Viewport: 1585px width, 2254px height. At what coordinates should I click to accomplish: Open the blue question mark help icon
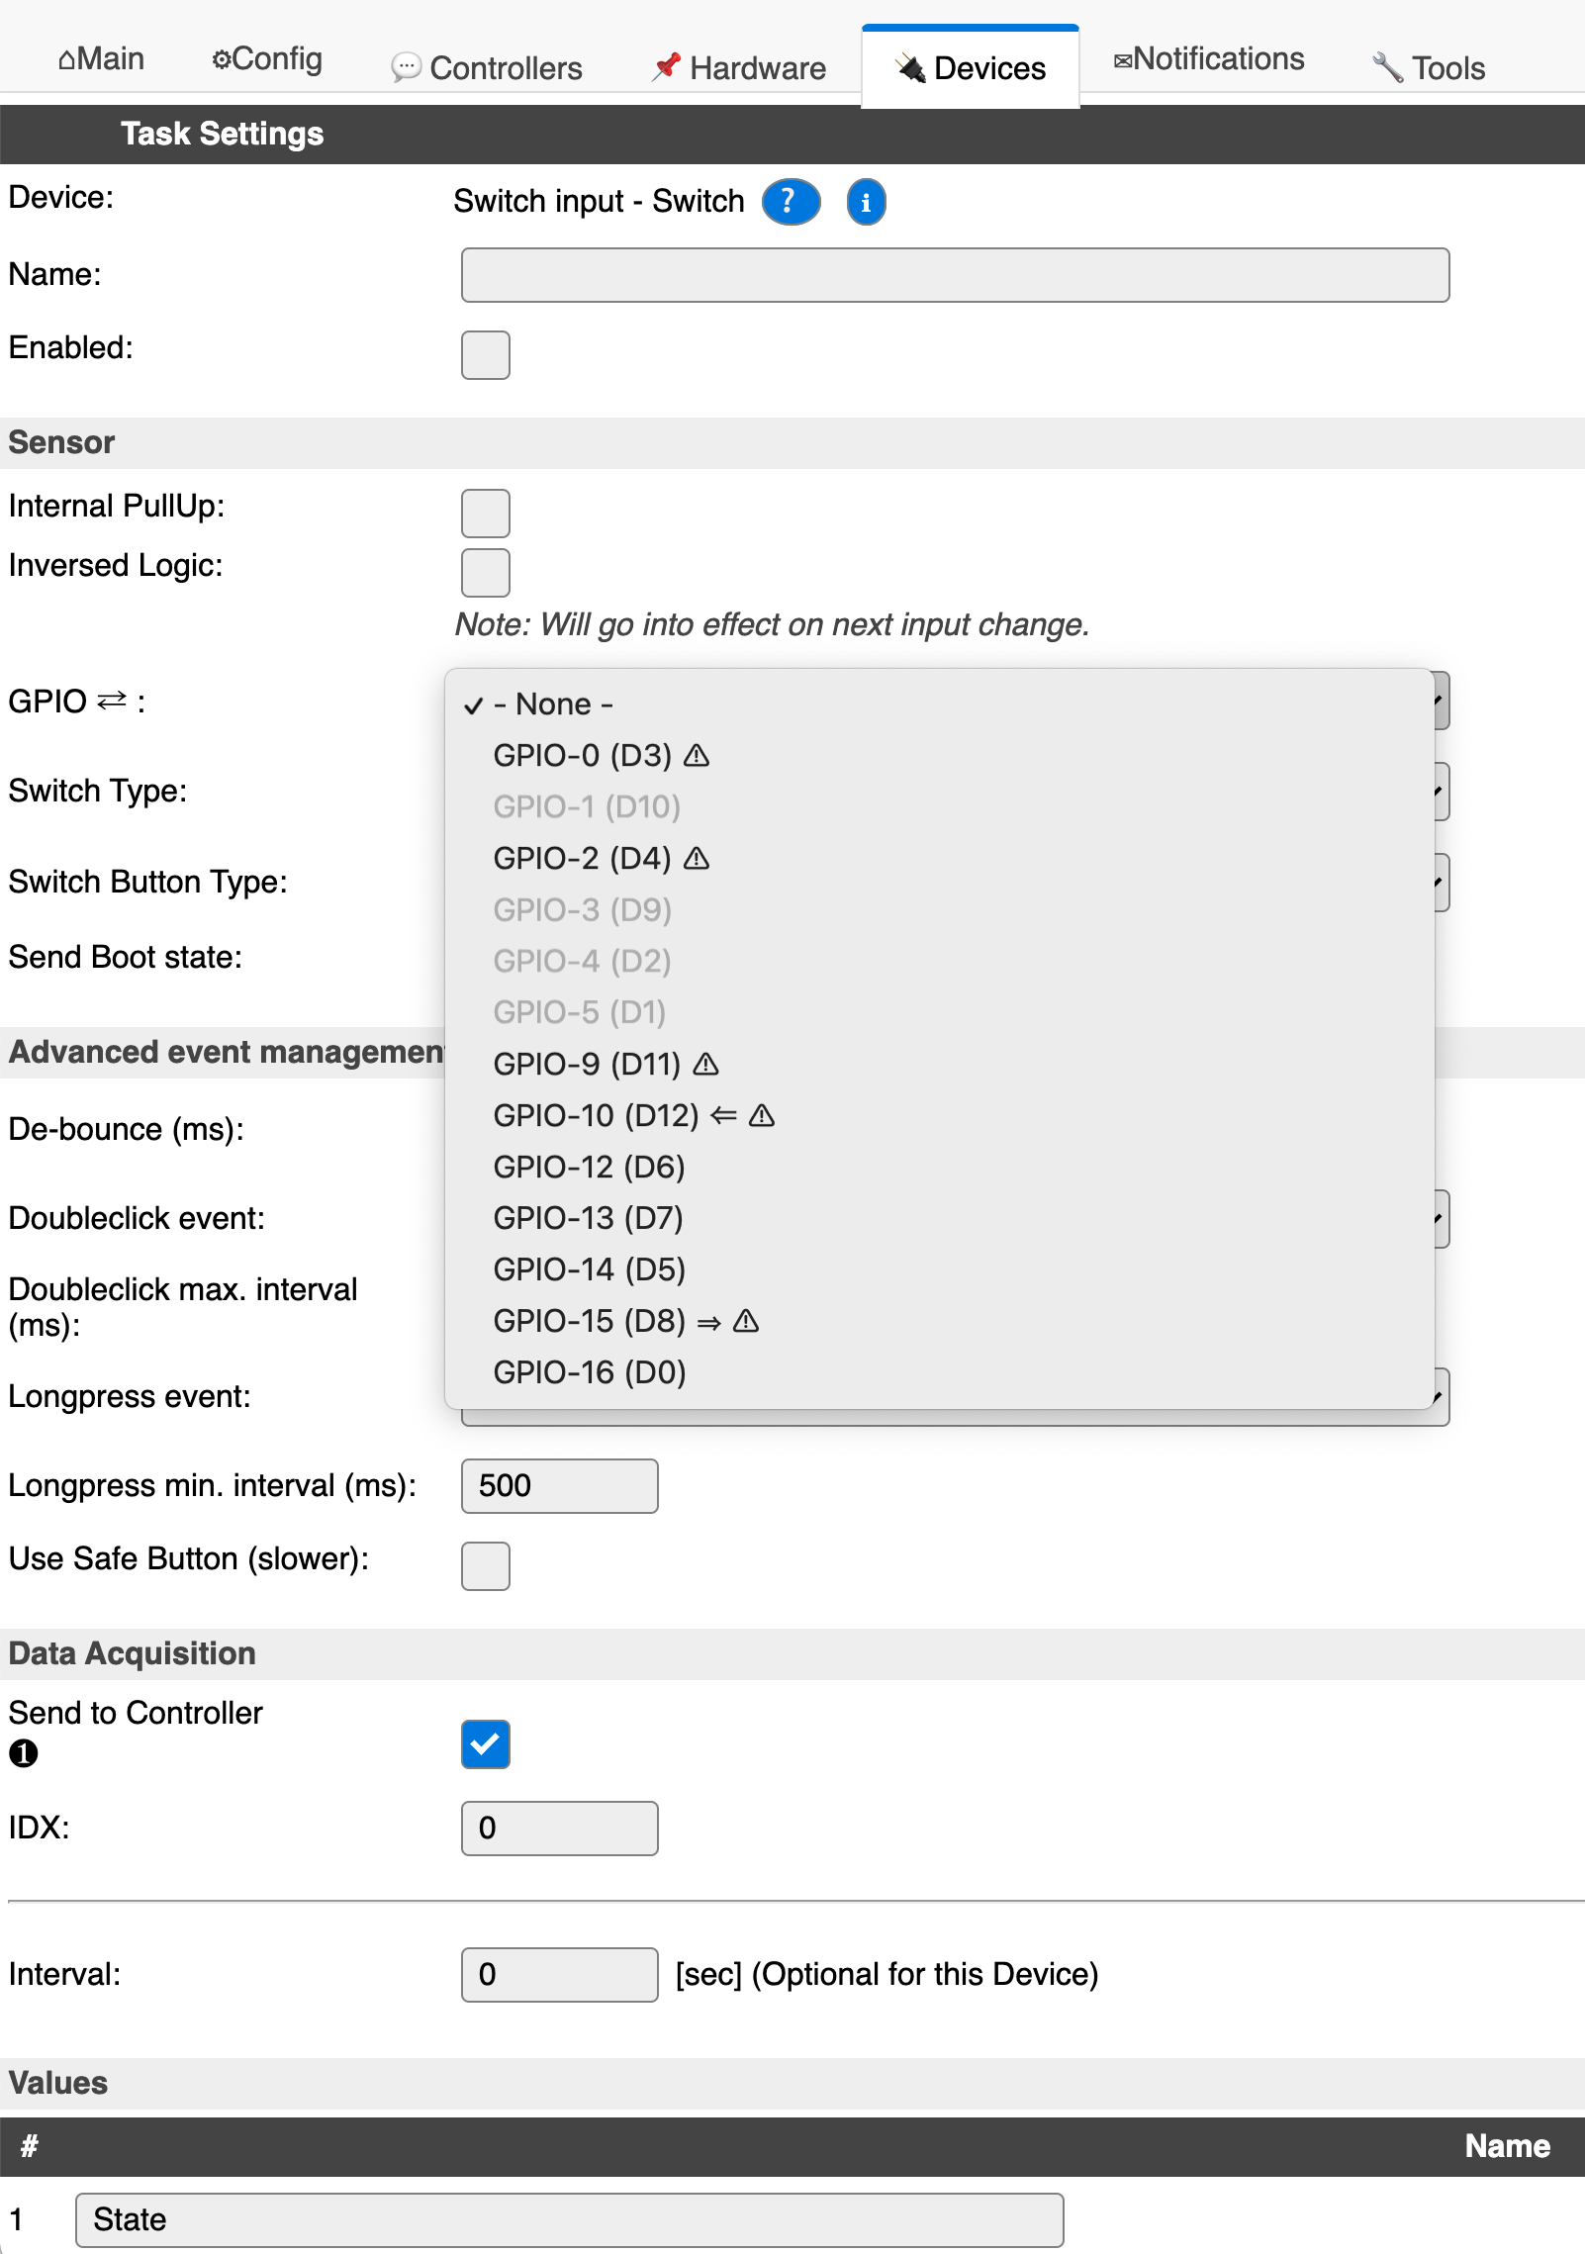791,202
